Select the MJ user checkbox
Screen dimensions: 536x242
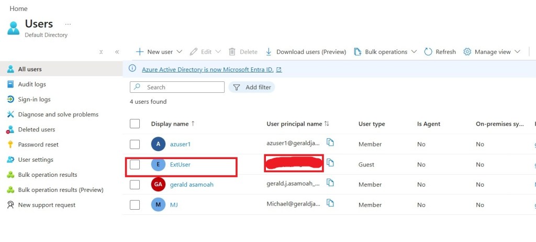pyautogui.click(x=135, y=205)
